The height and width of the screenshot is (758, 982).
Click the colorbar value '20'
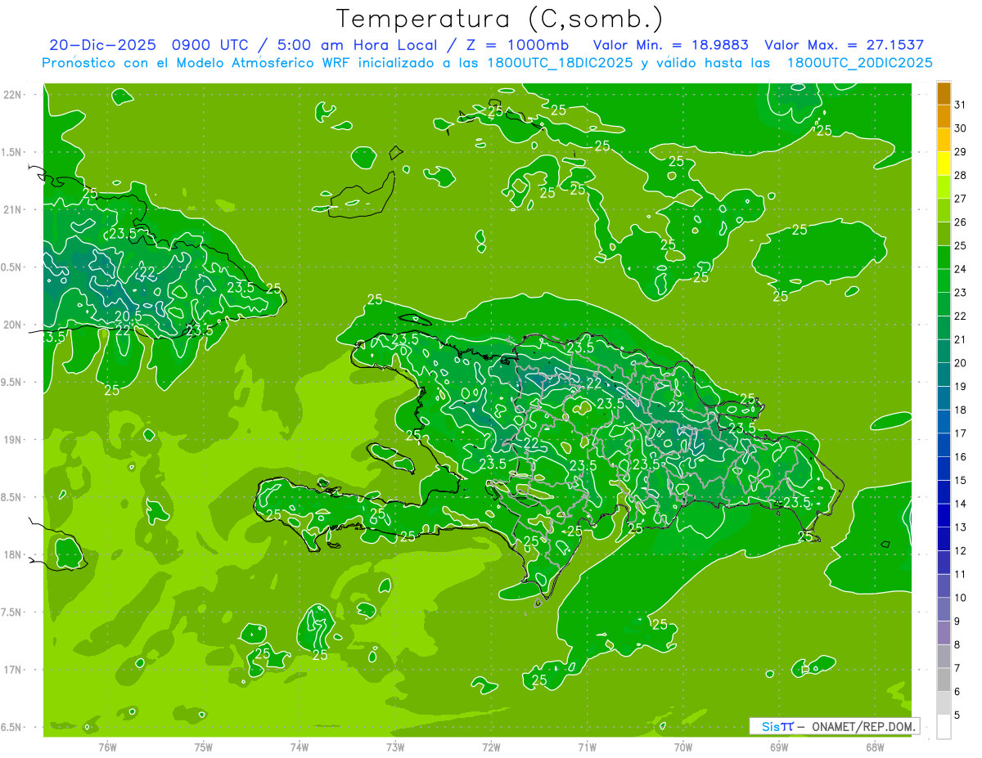[960, 363]
